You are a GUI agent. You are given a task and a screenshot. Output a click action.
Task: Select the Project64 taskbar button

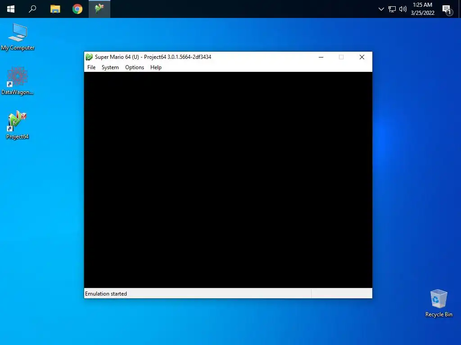click(x=99, y=9)
